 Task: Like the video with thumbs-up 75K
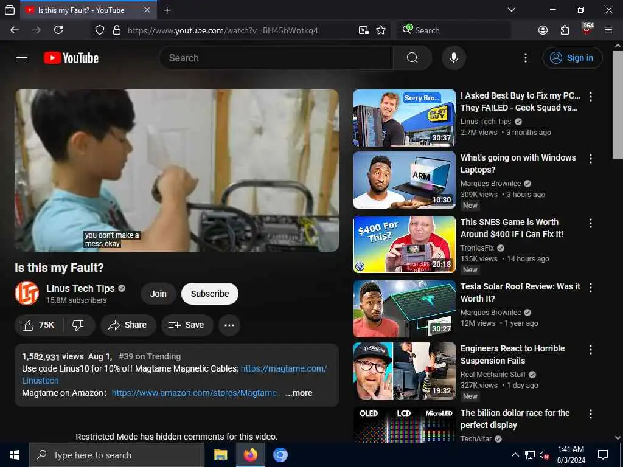point(39,325)
